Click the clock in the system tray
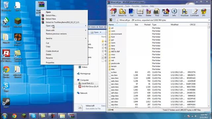 click(x=204, y=116)
